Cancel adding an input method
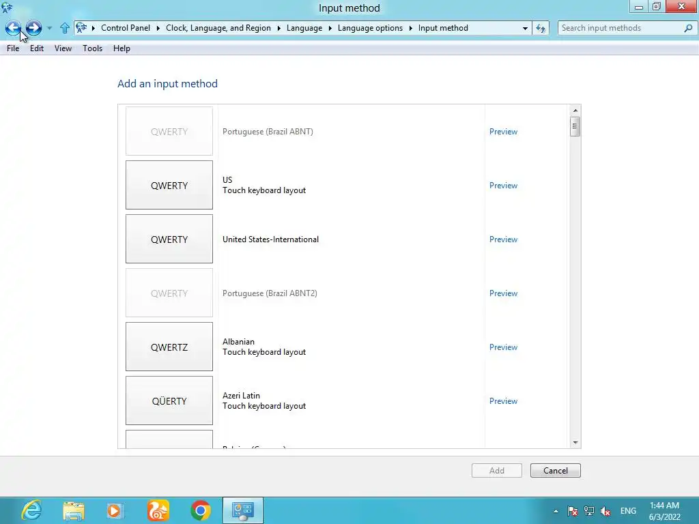The width and height of the screenshot is (699, 524). click(556, 471)
